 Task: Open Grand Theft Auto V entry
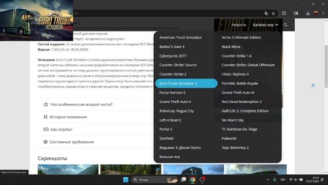tap(175, 102)
